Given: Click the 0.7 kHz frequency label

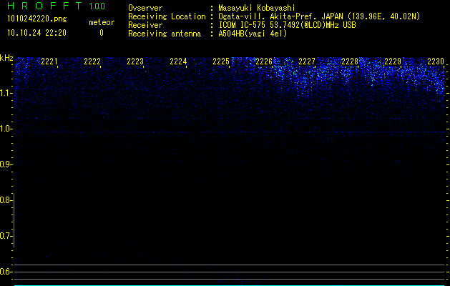Looking at the screenshot, I should [5, 236].
